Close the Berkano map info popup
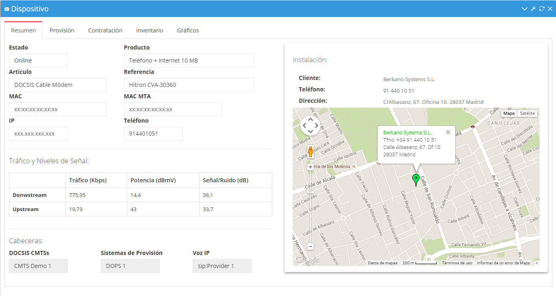Screen dimensions: 556x296 (x=448, y=132)
